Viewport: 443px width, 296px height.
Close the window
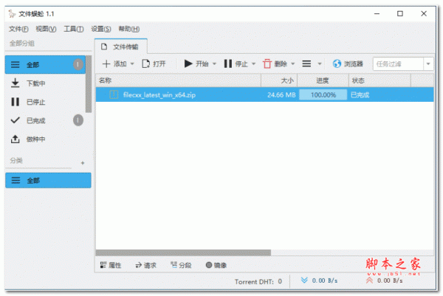(424, 13)
